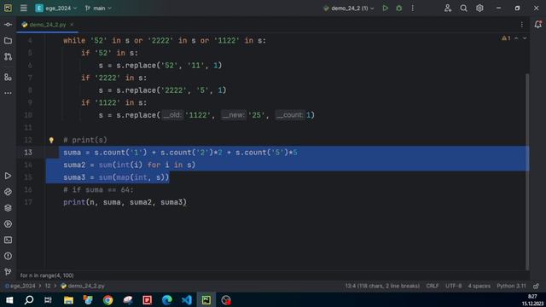
Task: Show notifications bell panel
Action: point(538,25)
